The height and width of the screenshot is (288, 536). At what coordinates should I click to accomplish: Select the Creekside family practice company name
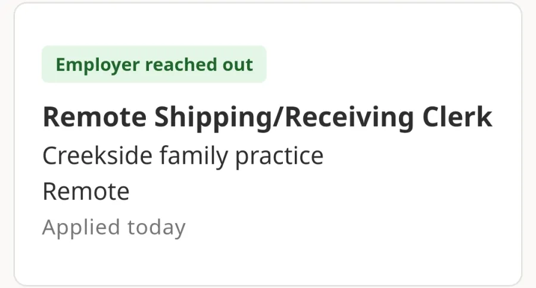click(183, 156)
